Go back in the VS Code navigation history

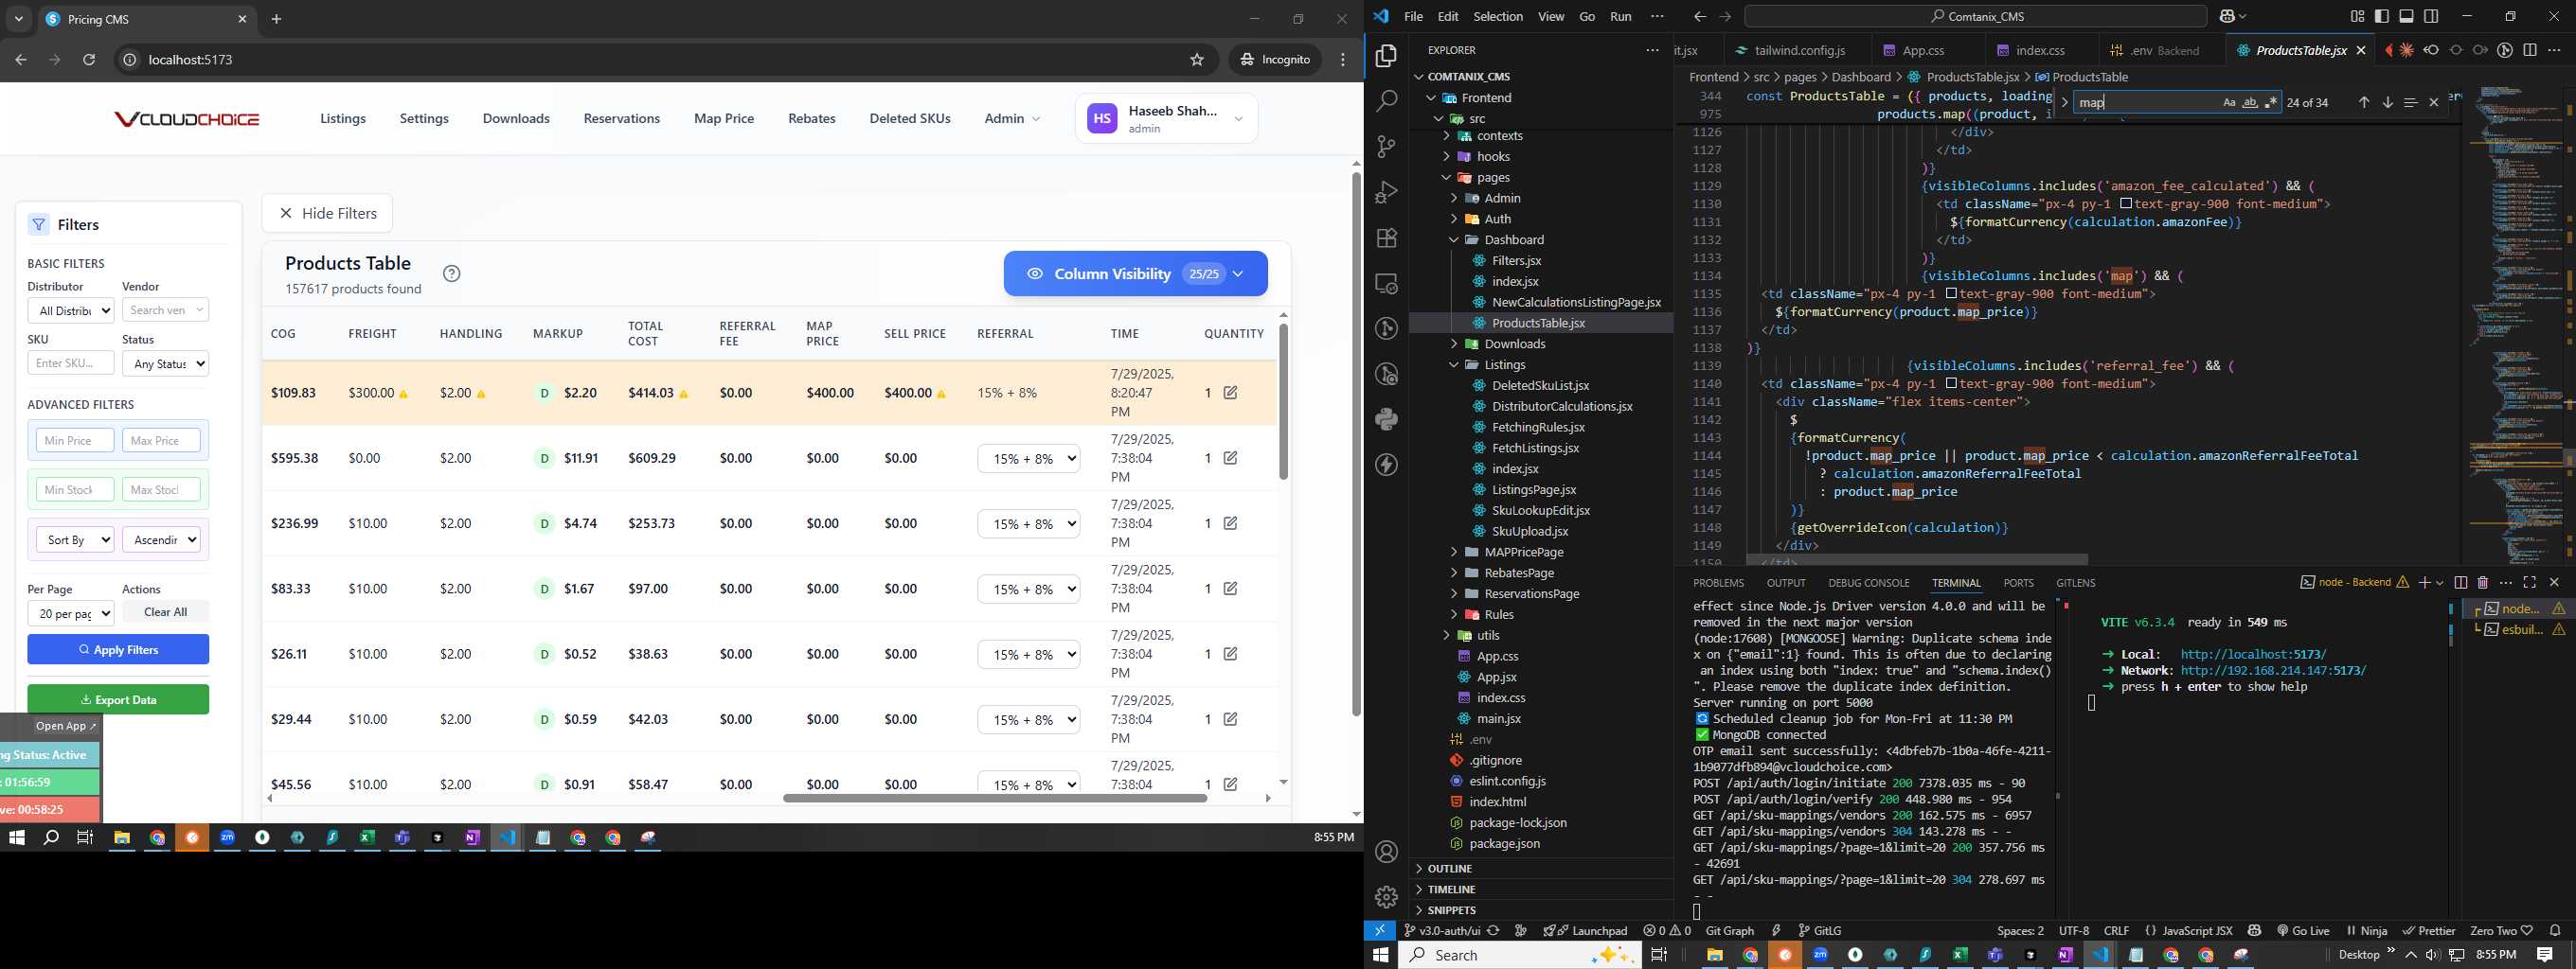[1699, 16]
